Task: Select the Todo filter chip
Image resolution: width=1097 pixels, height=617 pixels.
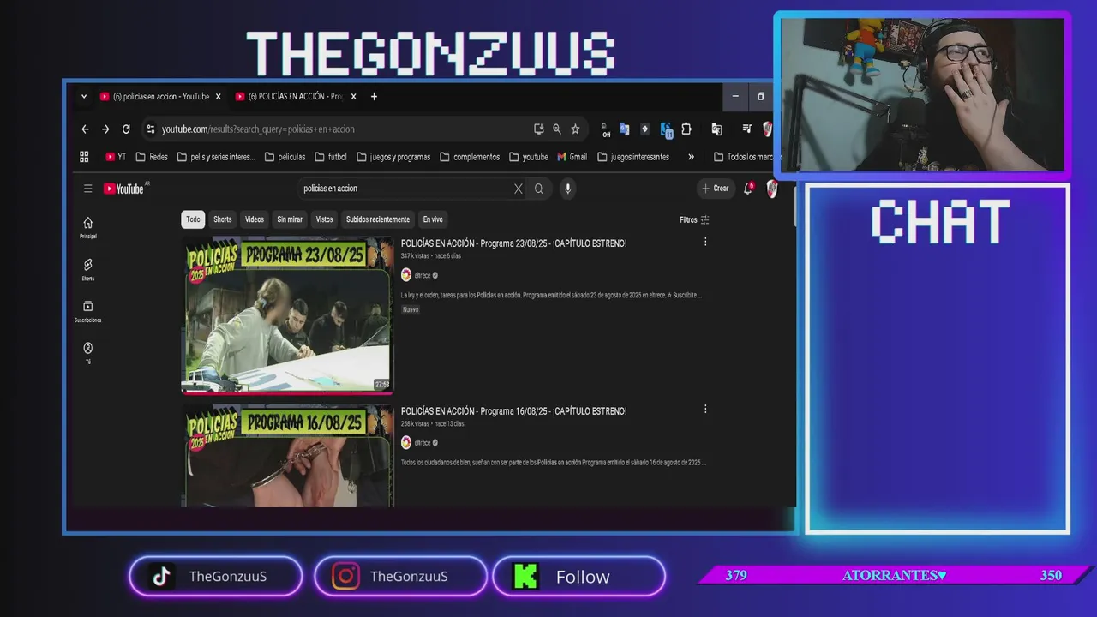Action: tap(193, 219)
